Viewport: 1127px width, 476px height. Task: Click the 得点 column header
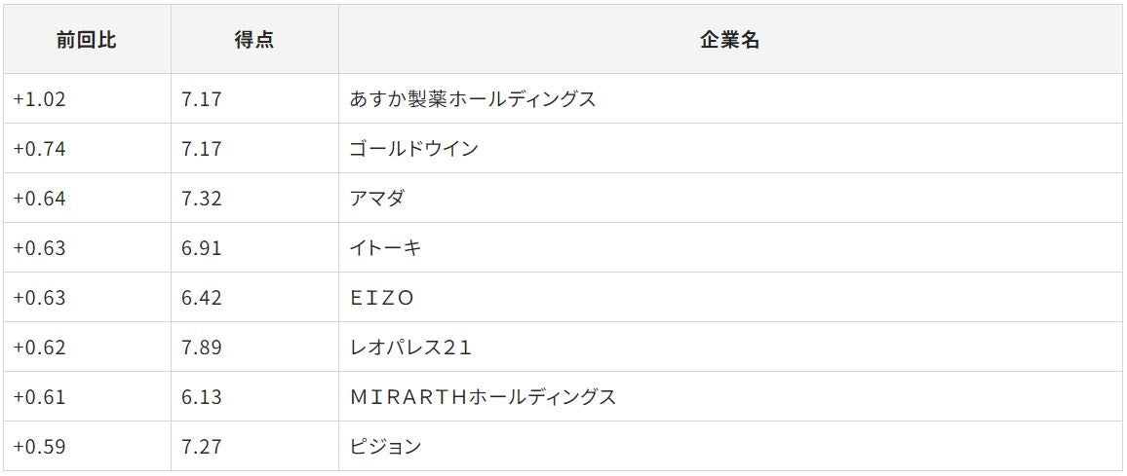coord(254,40)
